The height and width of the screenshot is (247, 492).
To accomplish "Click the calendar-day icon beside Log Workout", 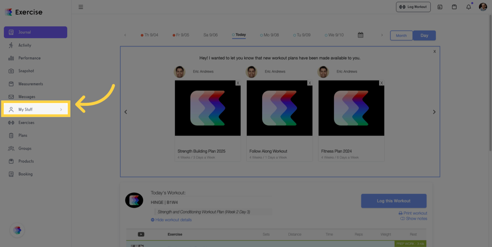I will point(440,7).
